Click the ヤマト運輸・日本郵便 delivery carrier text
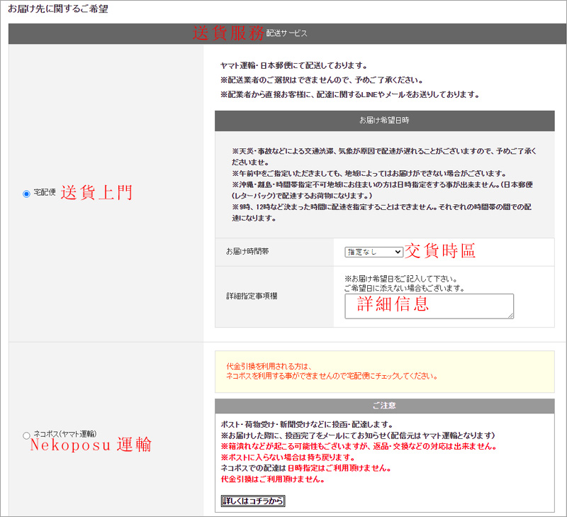The image size is (567, 517). point(293,65)
